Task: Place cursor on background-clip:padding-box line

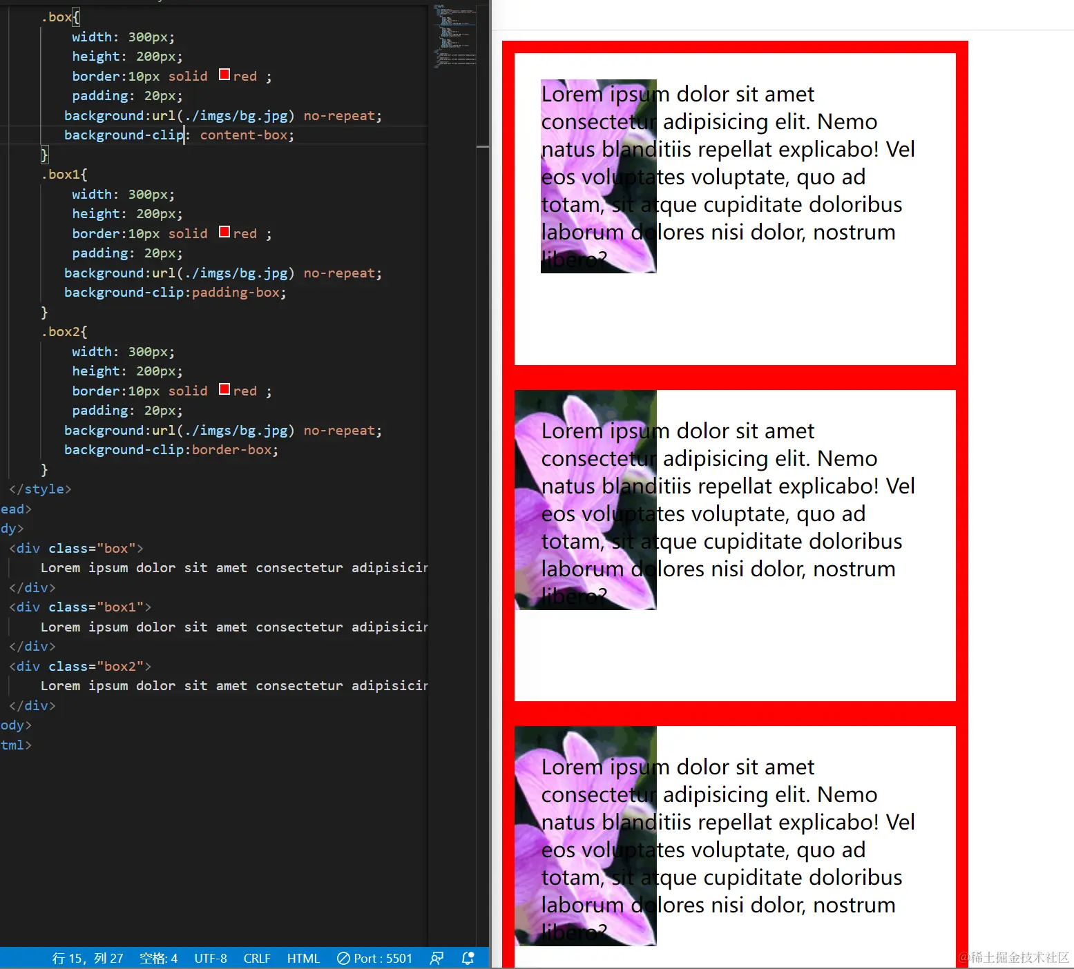Action: pos(175,293)
